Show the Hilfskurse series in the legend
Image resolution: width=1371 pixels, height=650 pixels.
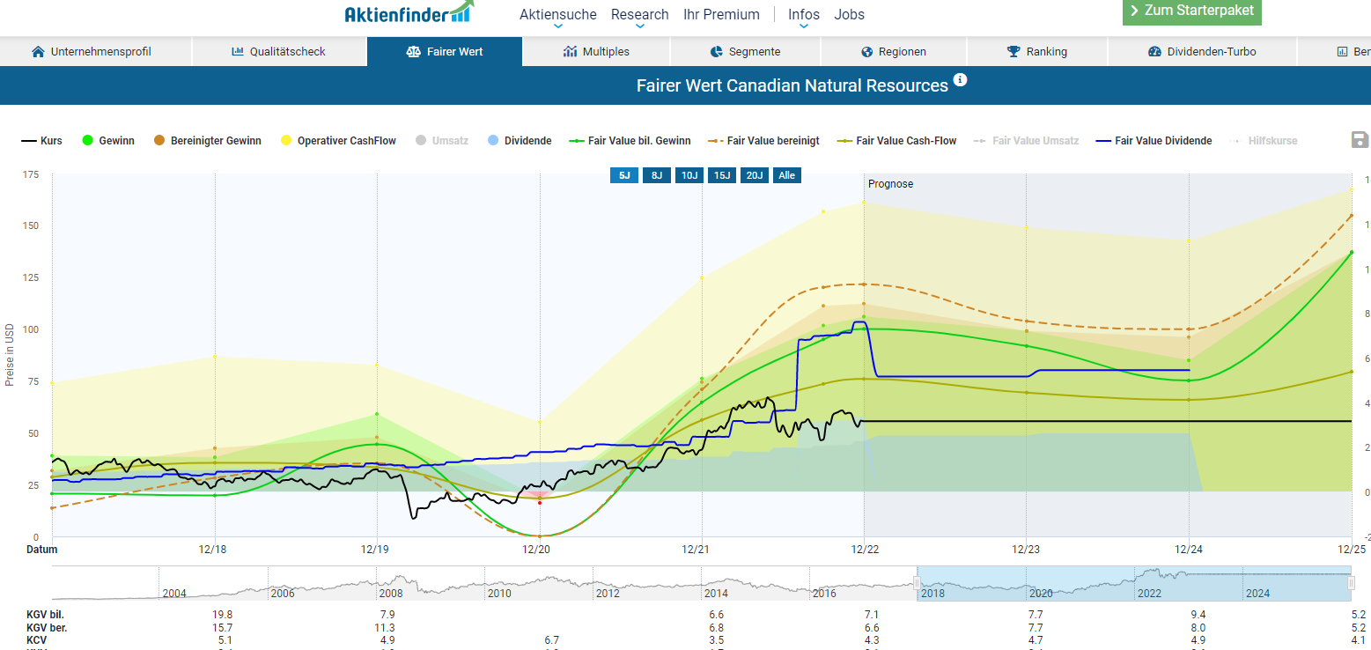coord(1264,141)
